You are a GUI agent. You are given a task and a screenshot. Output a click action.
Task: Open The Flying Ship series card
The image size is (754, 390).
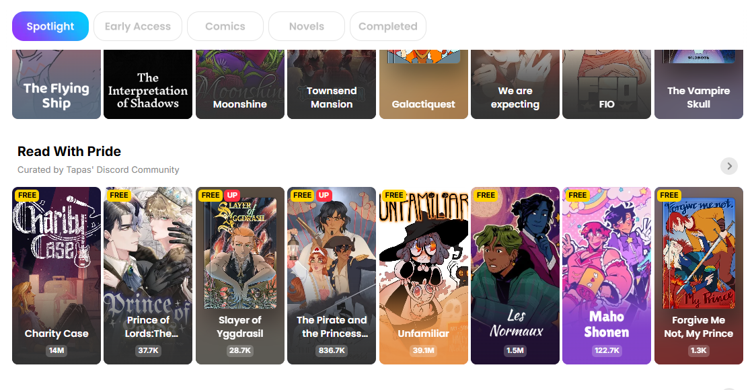pyautogui.click(x=56, y=84)
